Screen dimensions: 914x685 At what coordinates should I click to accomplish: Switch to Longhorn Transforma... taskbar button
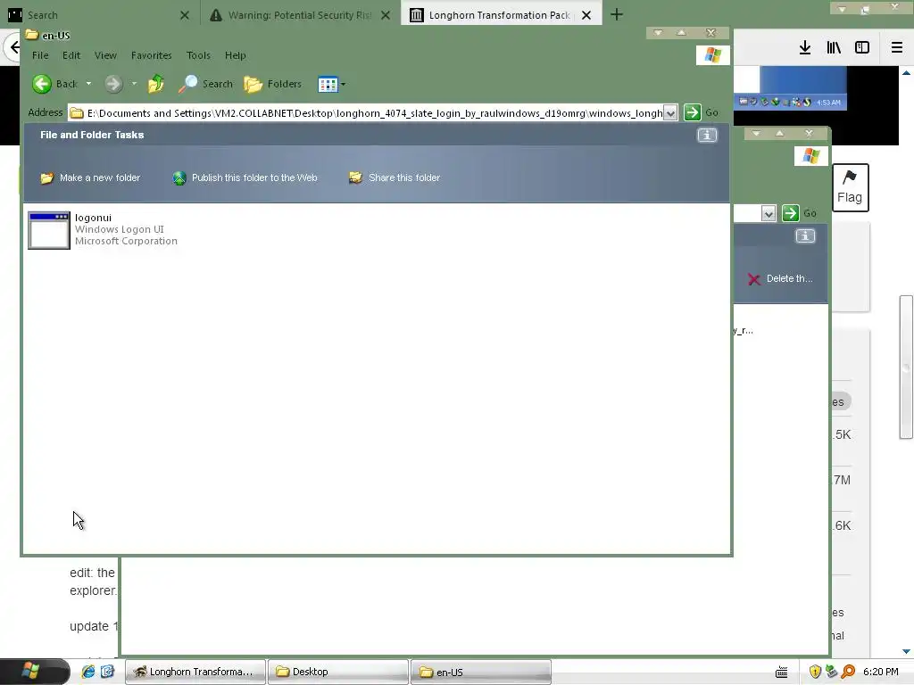click(x=195, y=672)
